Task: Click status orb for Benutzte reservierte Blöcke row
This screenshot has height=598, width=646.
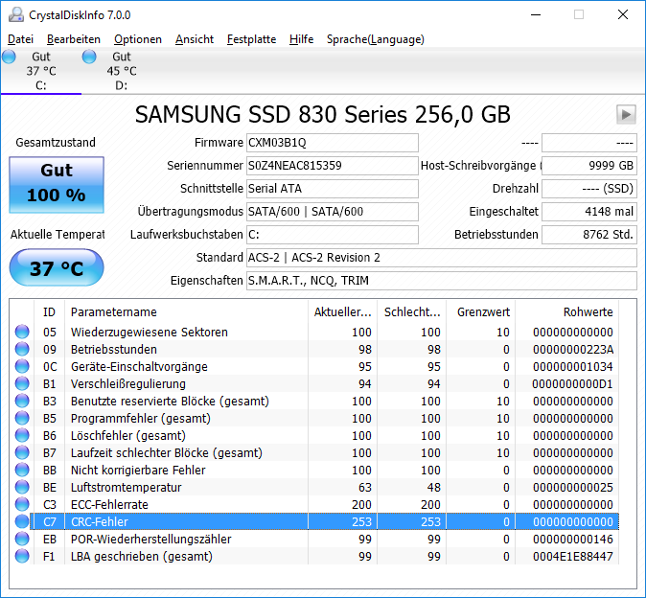Action: tap(22, 401)
